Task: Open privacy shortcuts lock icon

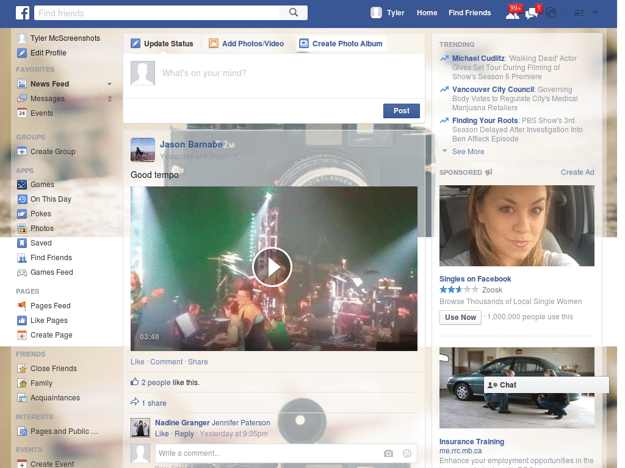Action: pos(579,13)
